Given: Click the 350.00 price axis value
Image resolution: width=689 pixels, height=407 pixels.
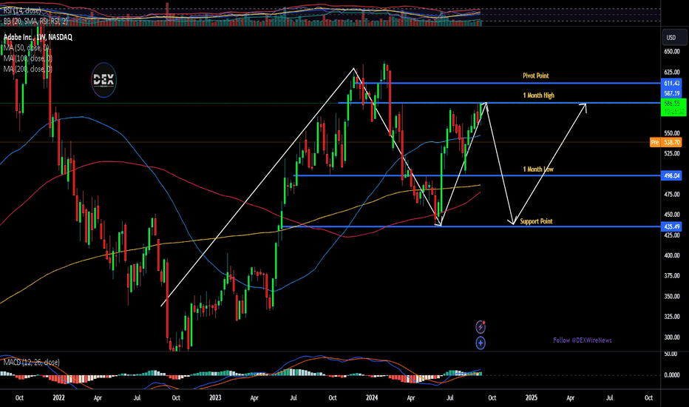Looking at the screenshot, I should coord(672,296).
